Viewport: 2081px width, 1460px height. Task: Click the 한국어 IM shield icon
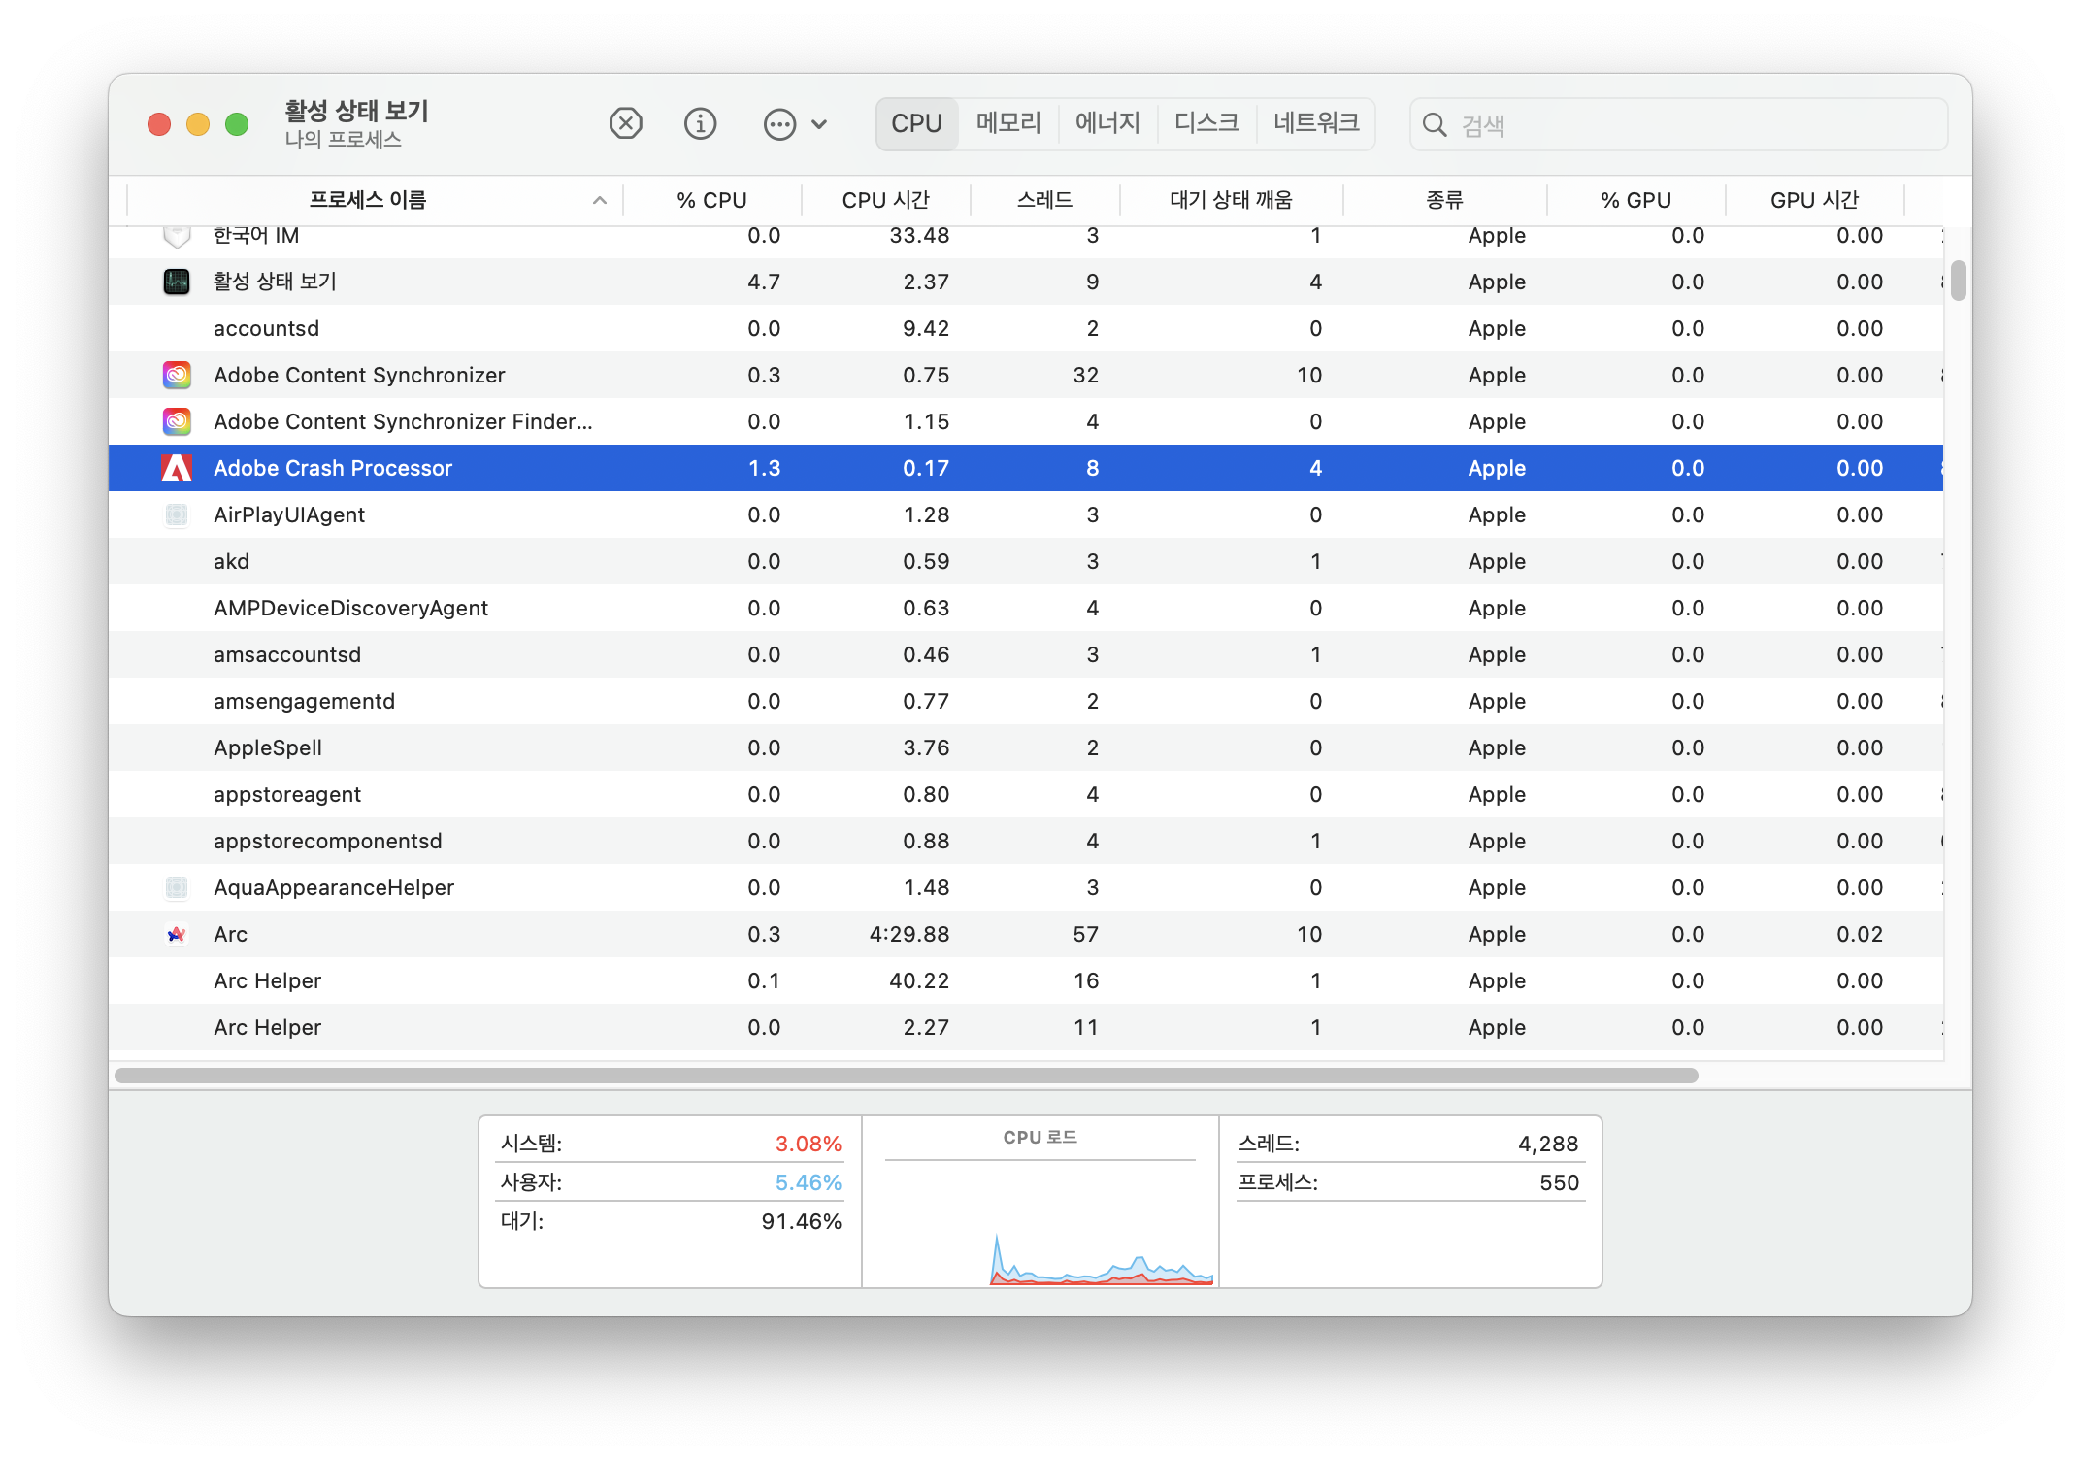pos(176,235)
